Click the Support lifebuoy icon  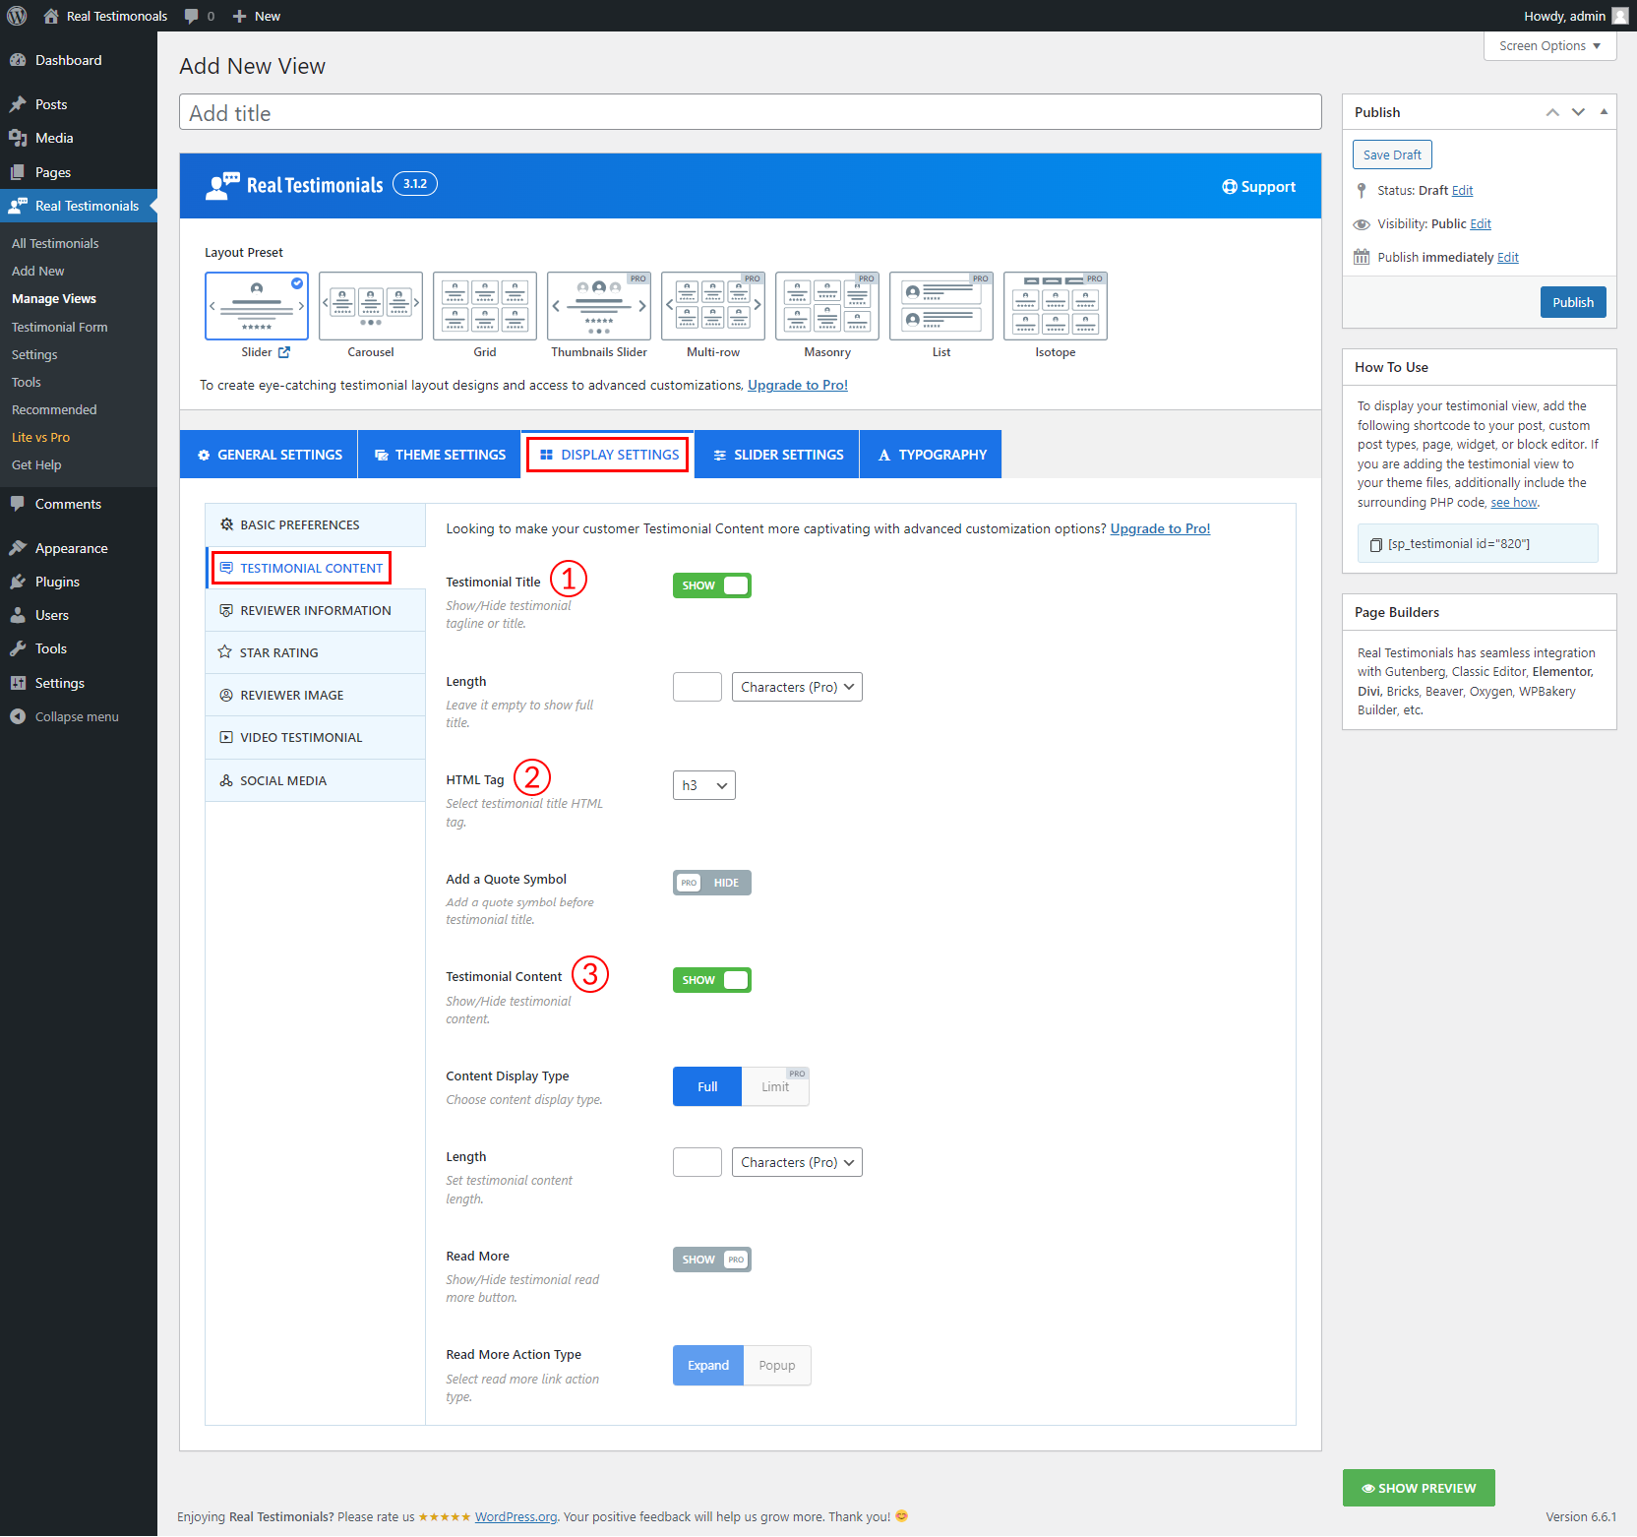pos(1229,187)
